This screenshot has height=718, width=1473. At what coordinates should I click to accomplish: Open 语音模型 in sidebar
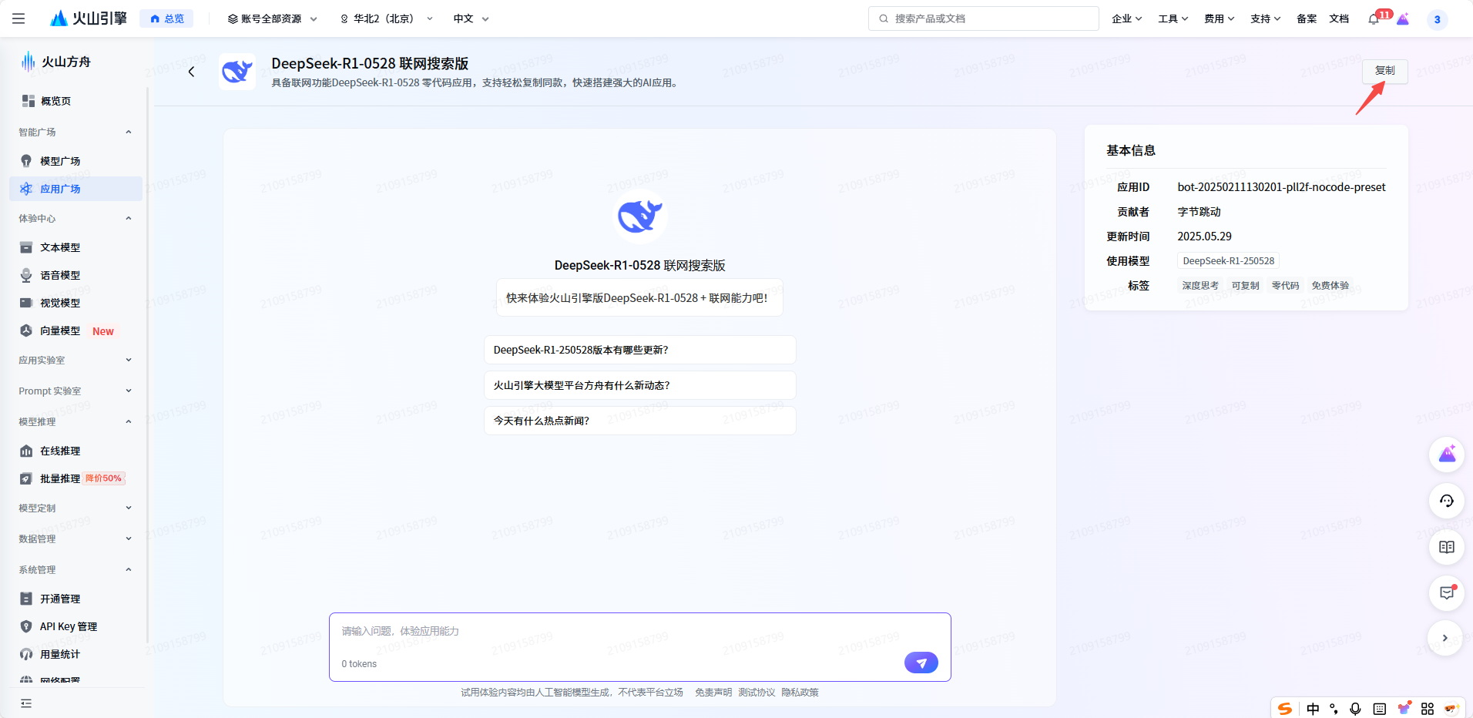(75, 275)
